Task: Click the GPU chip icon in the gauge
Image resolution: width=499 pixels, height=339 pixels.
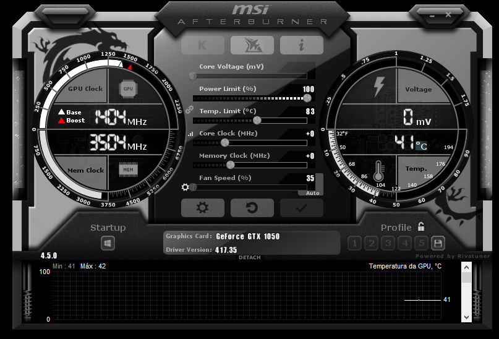Action: [x=128, y=89]
